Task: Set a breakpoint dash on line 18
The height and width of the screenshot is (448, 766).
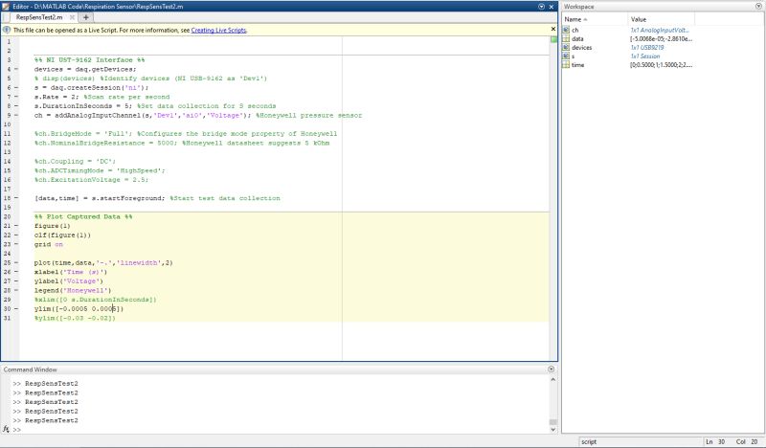Action: click(16, 198)
